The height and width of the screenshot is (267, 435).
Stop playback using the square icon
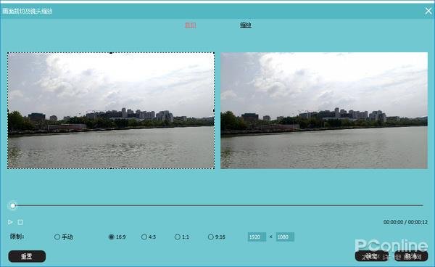20,222
